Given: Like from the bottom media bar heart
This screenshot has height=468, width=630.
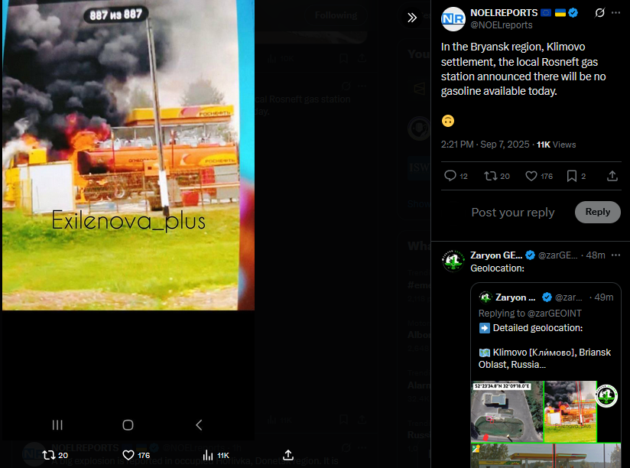Looking at the screenshot, I should [136, 455].
